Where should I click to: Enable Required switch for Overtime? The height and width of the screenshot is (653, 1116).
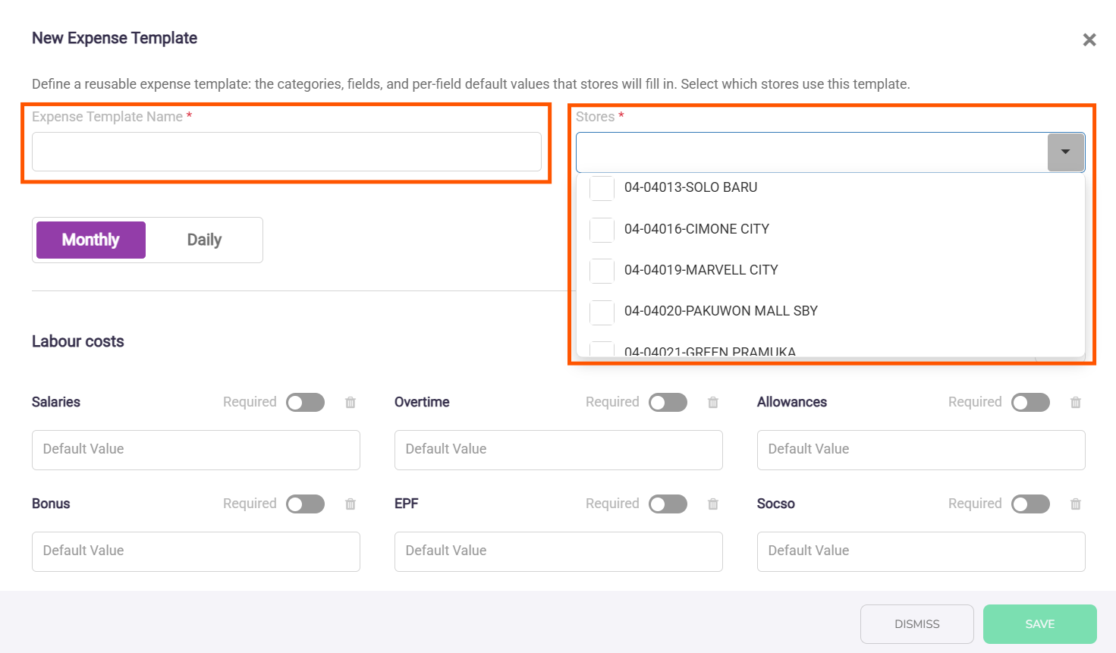click(668, 403)
